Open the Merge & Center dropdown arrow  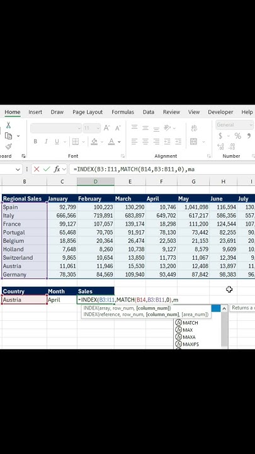click(203, 142)
